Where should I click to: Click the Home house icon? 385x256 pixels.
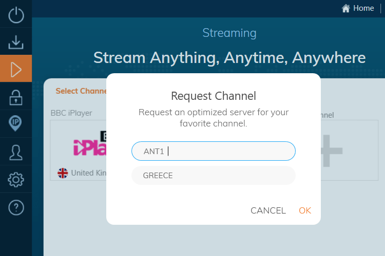pyautogui.click(x=345, y=8)
